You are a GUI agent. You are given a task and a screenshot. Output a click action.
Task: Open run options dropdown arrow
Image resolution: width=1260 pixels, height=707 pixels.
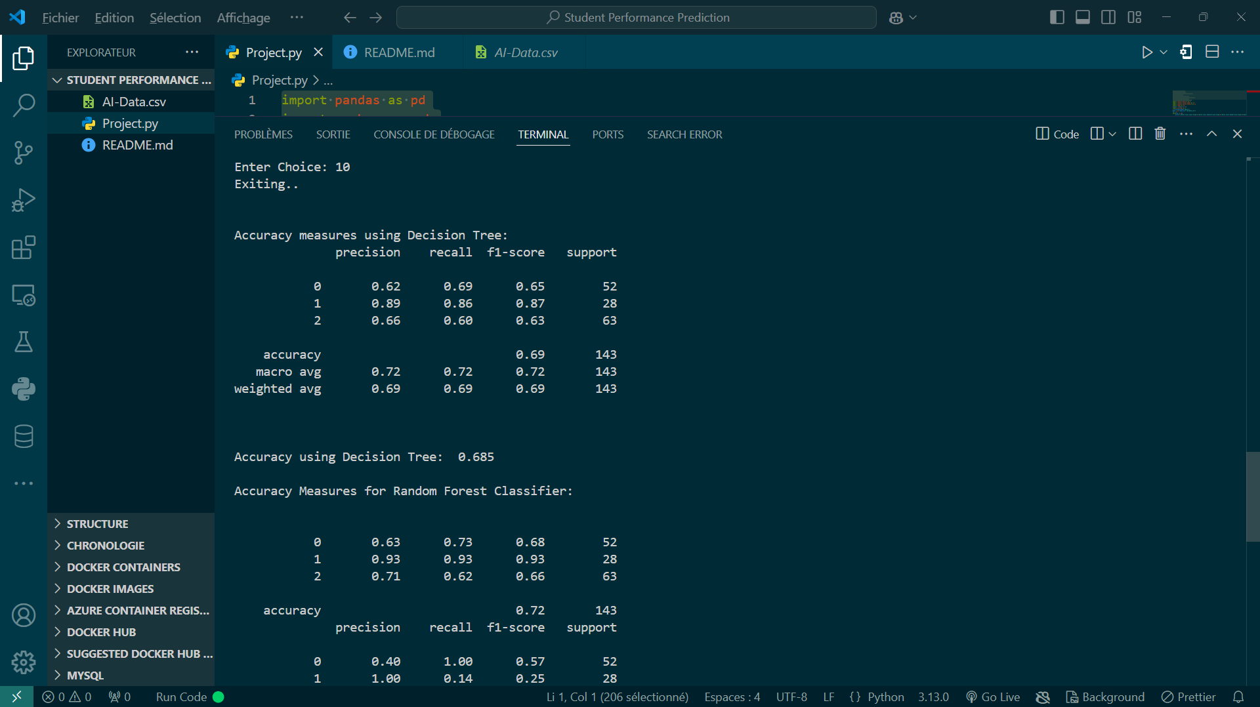[x=1164, y=52]
